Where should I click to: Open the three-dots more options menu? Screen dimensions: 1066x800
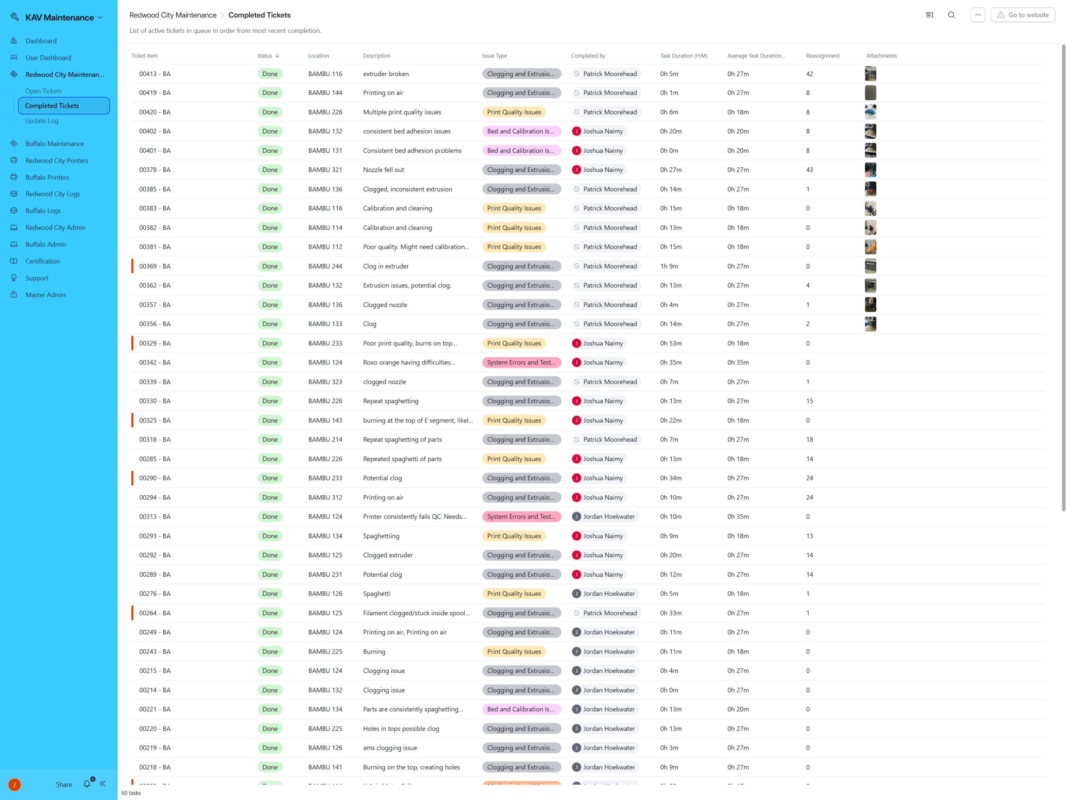tap(977, 15)
